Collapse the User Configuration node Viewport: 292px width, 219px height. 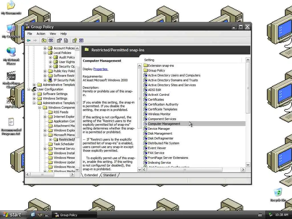tap(29, 89)
